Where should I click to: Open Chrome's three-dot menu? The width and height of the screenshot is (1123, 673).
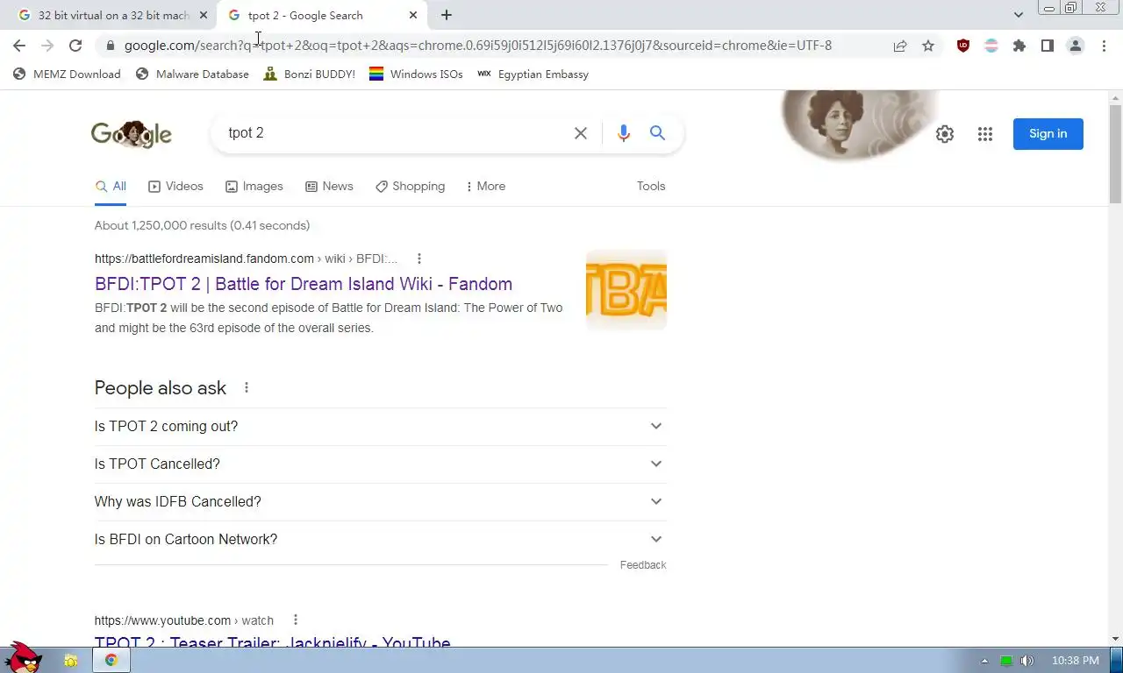tap(1104, 46)
